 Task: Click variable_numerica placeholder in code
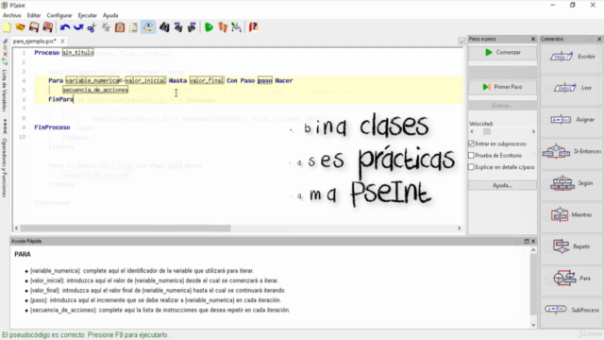(x=92, y=80)
